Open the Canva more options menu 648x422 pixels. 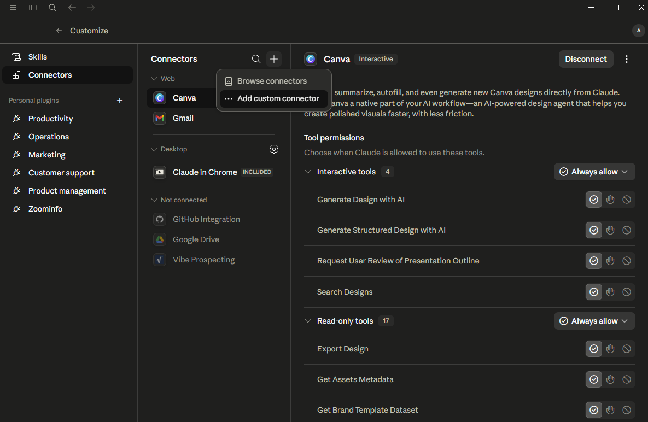[x=627, y=59]
